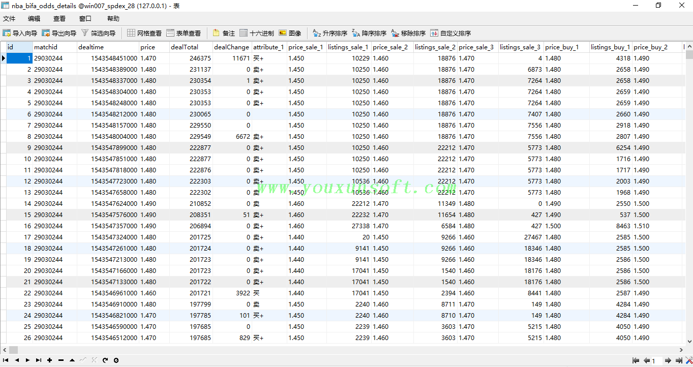
Task: Jump to first page arrow
Action: click(x=636, y=360)
